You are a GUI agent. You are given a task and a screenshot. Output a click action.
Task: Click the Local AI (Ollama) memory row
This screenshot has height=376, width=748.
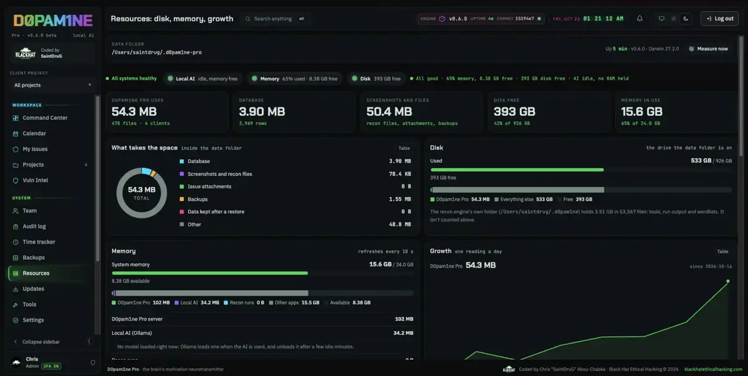[262, 333]
